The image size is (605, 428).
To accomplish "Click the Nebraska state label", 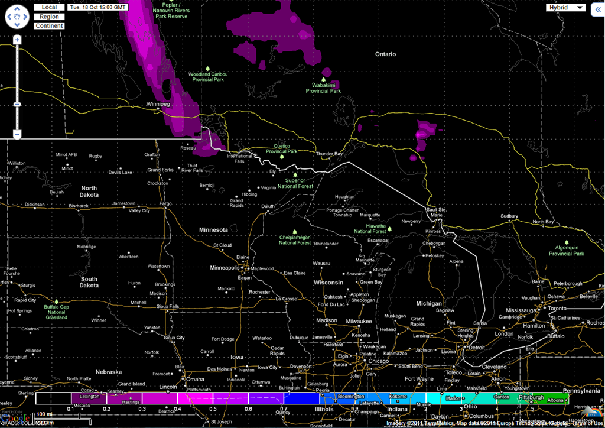I will pyautogui.click(x=109, y=372).
